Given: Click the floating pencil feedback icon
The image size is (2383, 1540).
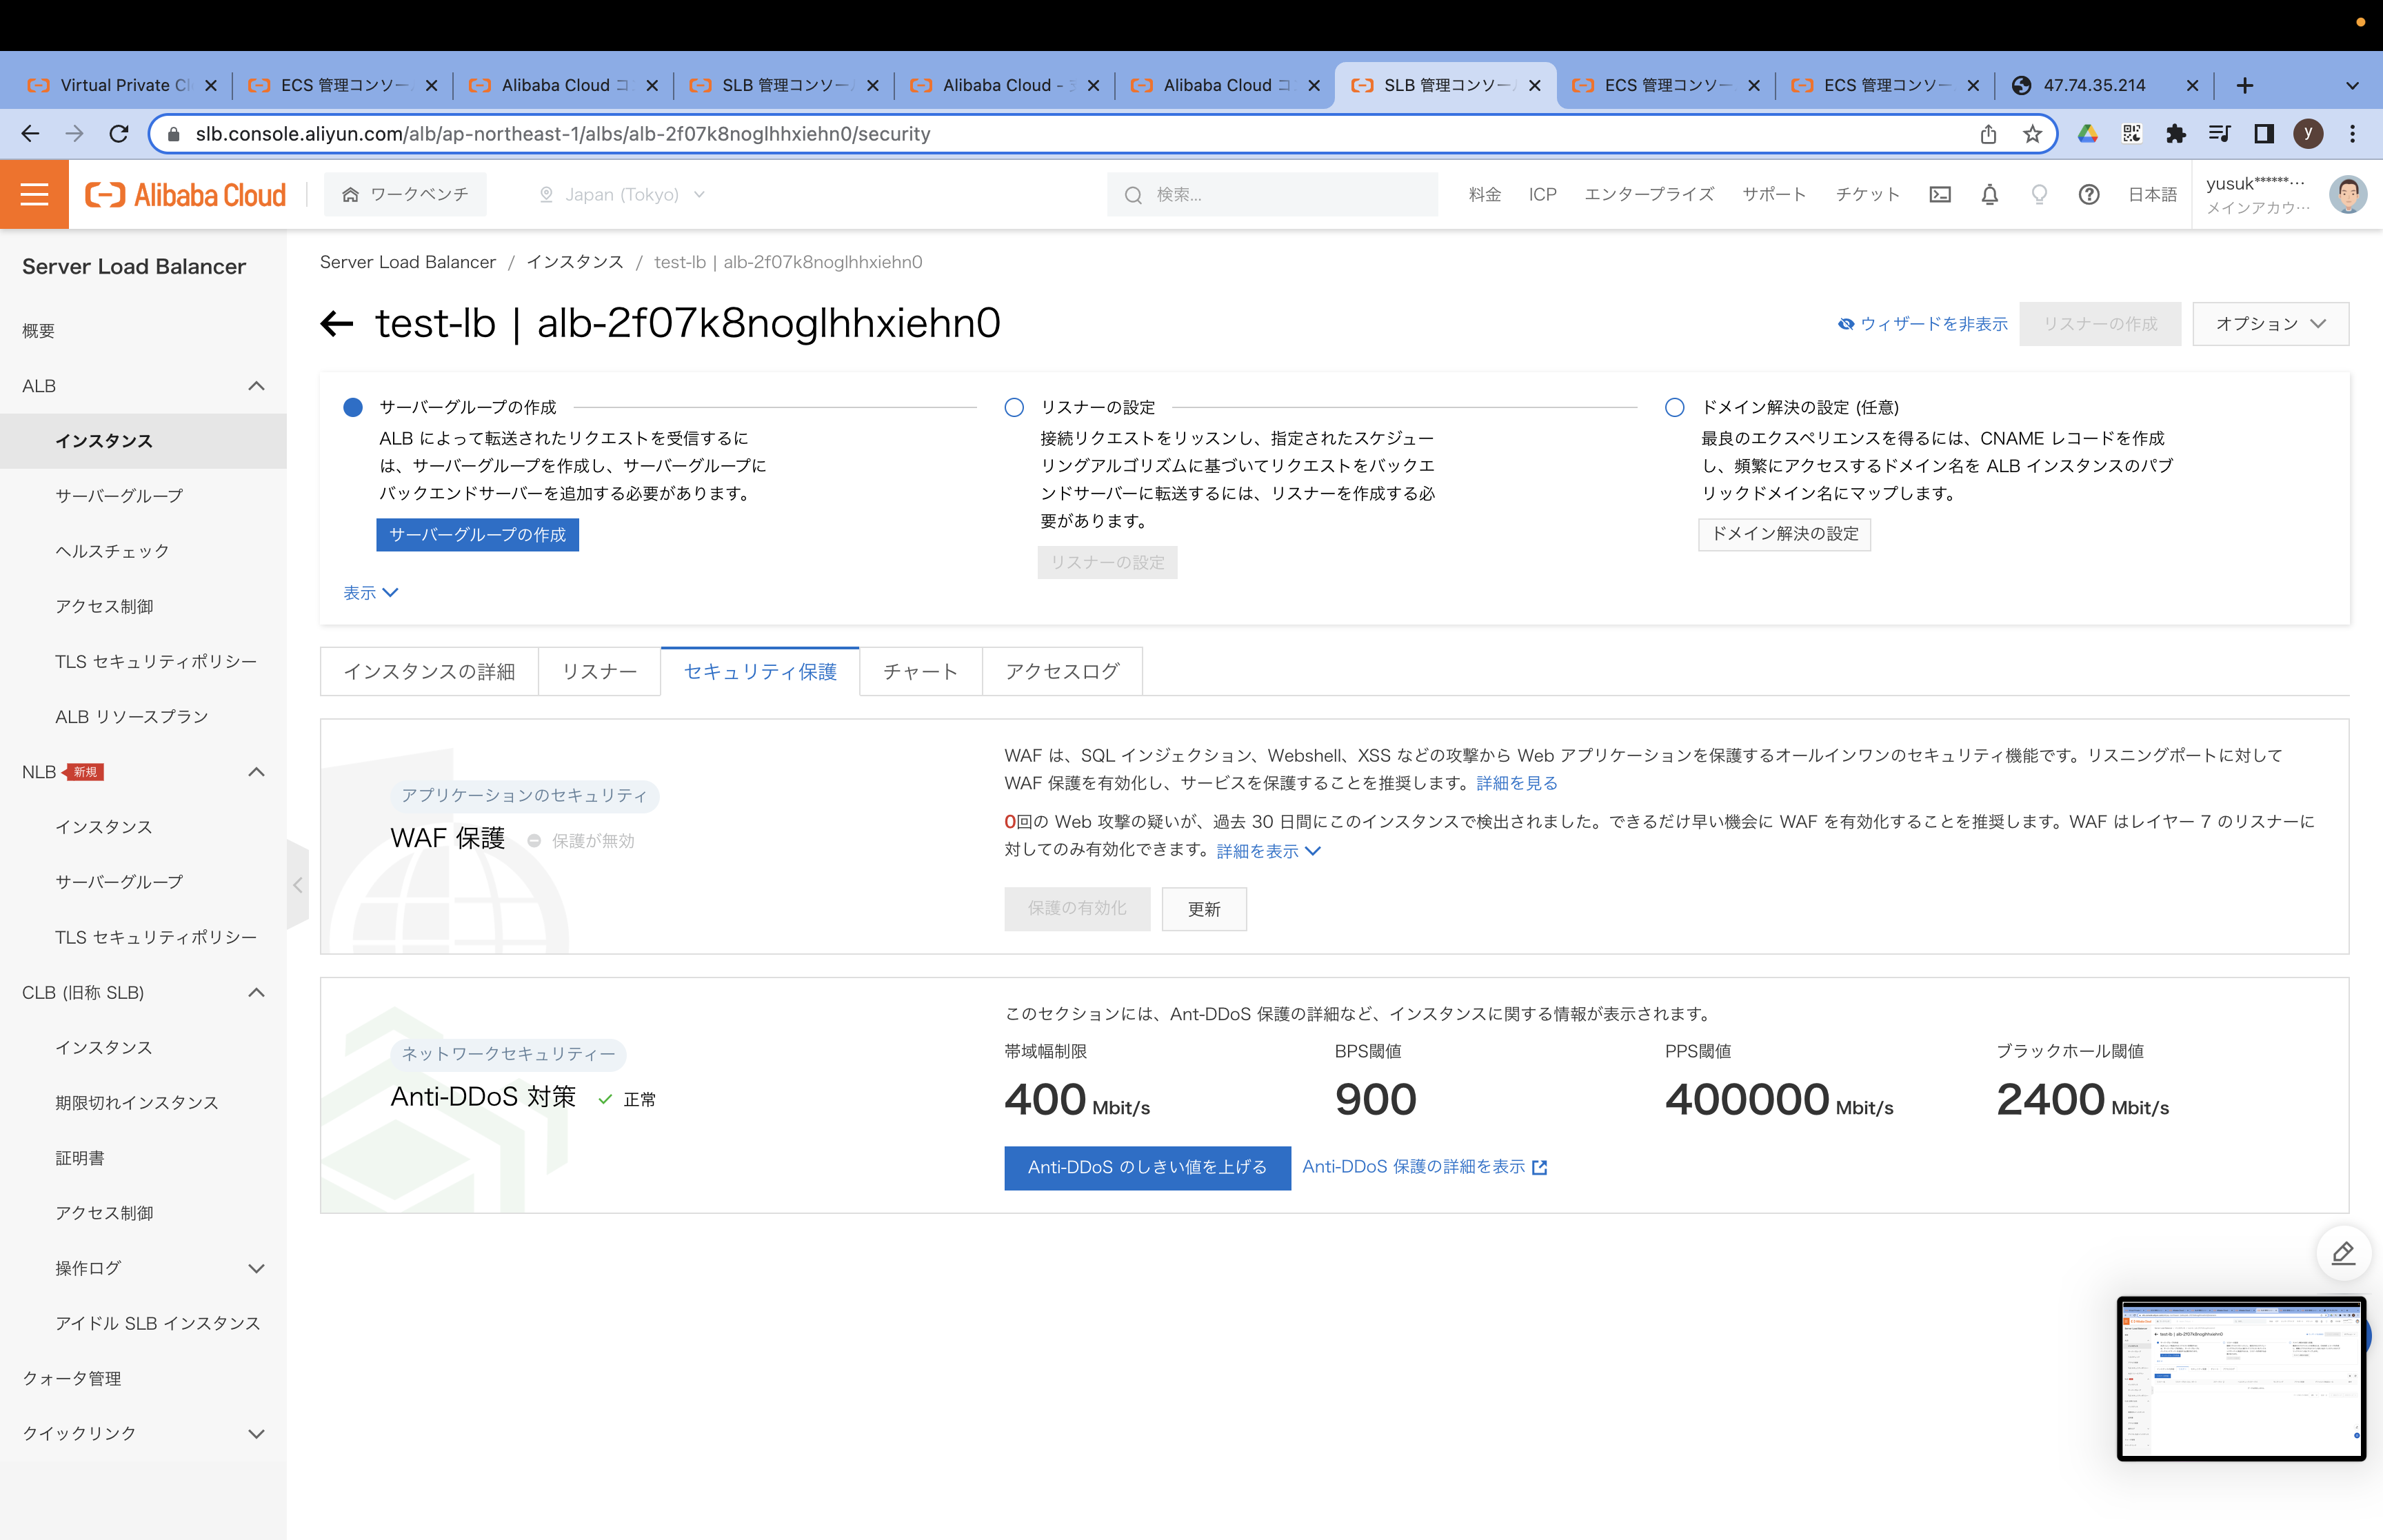Looking at the screenshot, I should [x=2343, y=1253].
